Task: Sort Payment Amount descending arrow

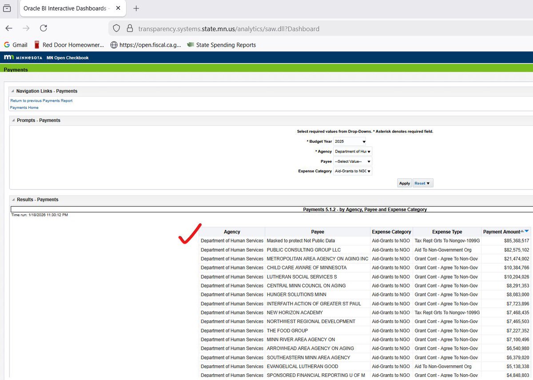Action: point(527,231)
